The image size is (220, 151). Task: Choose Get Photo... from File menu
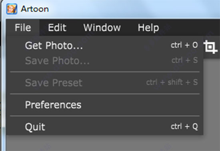point(104,45)
